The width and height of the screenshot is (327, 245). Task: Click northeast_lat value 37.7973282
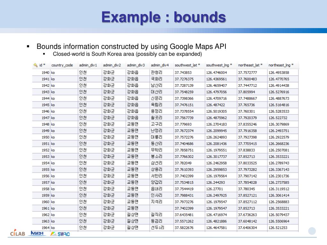tap(247, 170)
